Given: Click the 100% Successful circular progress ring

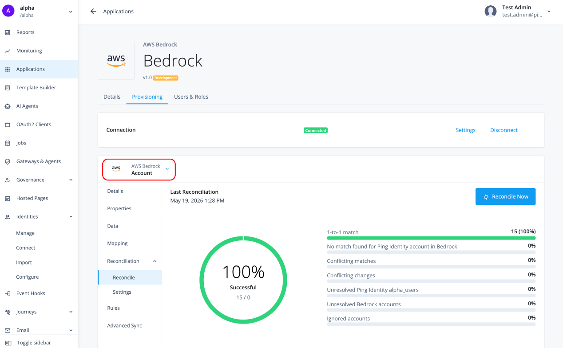Looking at the screenshot, I should tap(243, 280).
